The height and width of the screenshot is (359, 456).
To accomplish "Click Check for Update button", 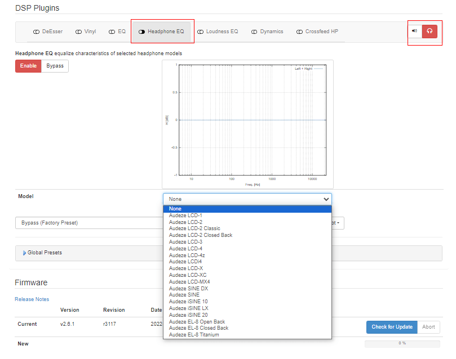I will click(x=392, y=327).
